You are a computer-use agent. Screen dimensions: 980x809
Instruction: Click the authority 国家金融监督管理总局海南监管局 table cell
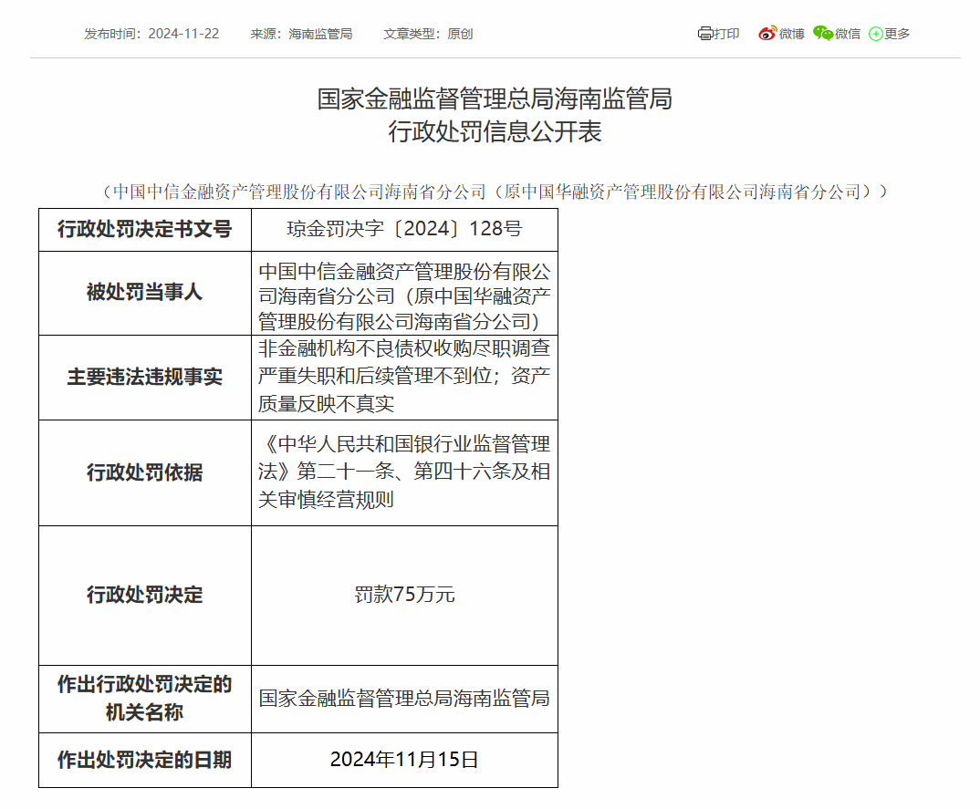[404, 699]
